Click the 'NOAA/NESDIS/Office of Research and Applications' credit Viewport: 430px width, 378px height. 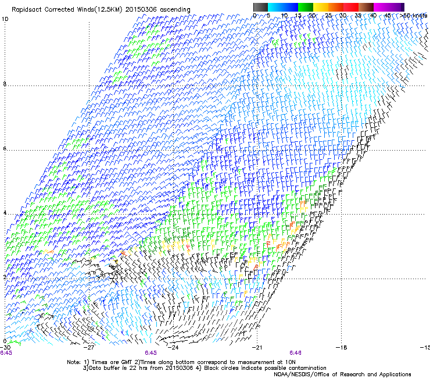(x=342, y=375)
